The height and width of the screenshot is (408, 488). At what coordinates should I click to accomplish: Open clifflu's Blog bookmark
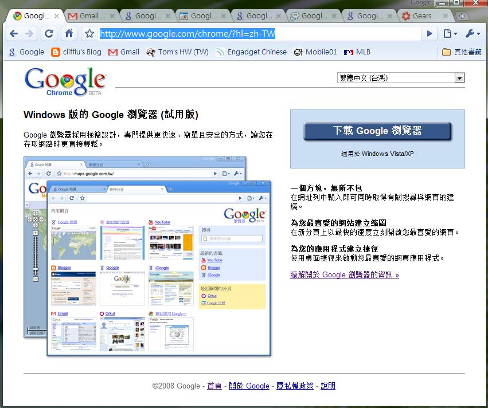(x=76, y=52)
